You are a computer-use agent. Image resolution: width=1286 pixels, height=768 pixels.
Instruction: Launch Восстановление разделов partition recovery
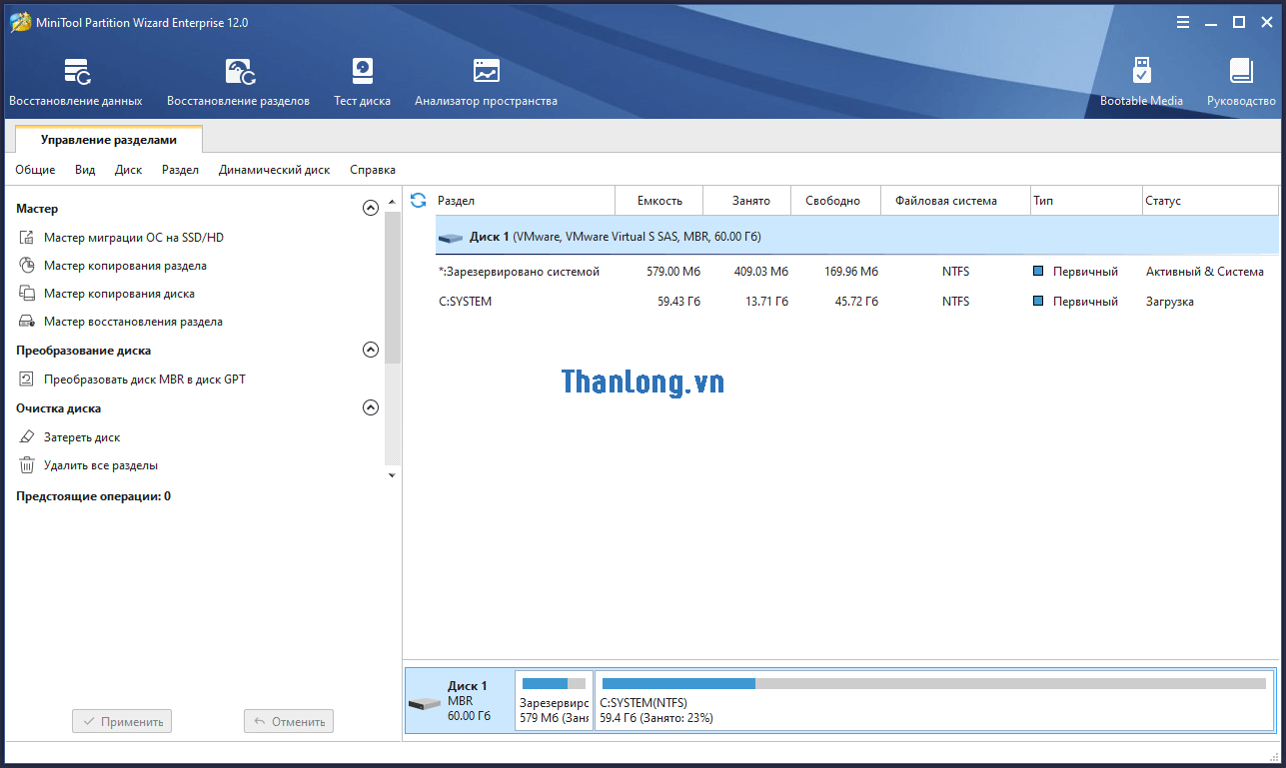point(238,81)
